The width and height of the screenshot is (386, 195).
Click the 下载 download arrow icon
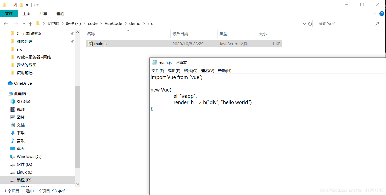tap(13, 133)
